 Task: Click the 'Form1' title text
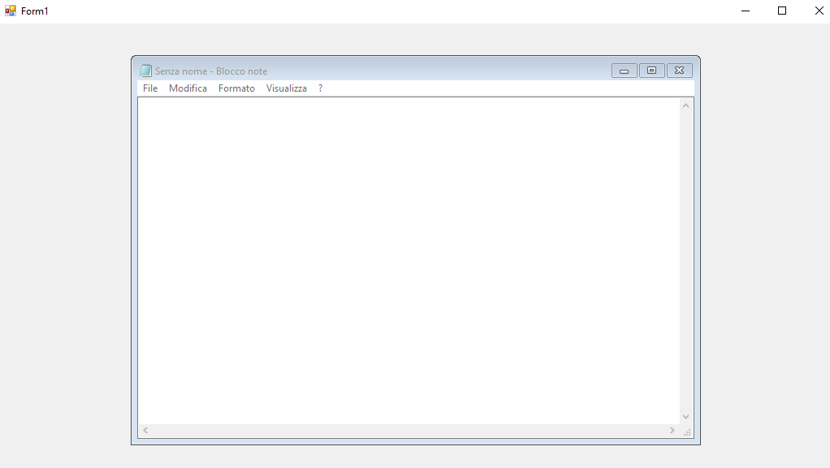click(35, 11)
